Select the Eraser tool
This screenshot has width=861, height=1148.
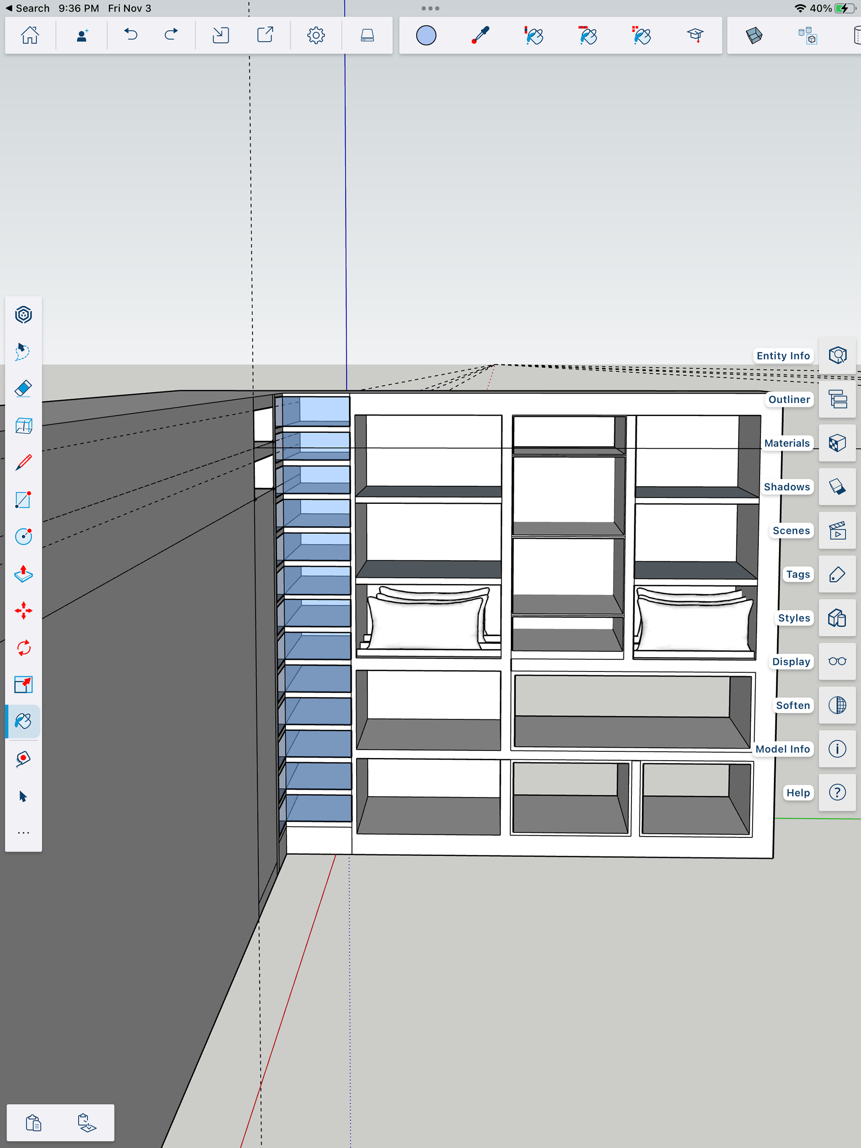pos(23,388)
